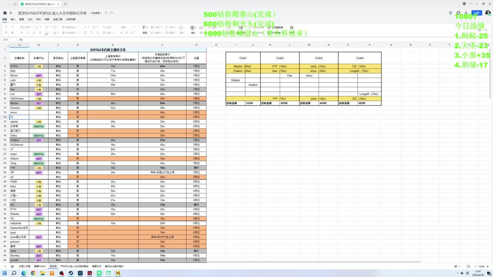
Task: Click the insert plus-circle icon
Action: click(x=192, y=28)
